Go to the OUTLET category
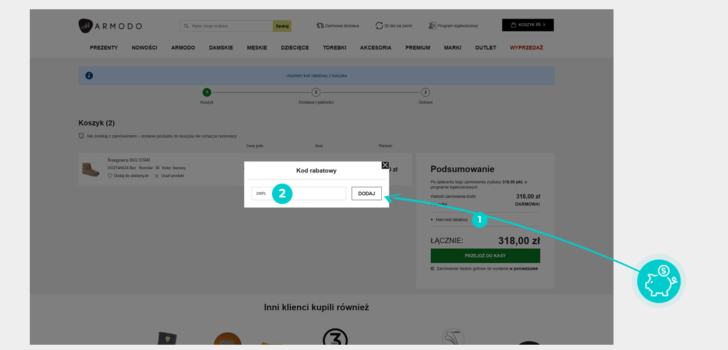728x350 pixels. click(x=485, y=48)
